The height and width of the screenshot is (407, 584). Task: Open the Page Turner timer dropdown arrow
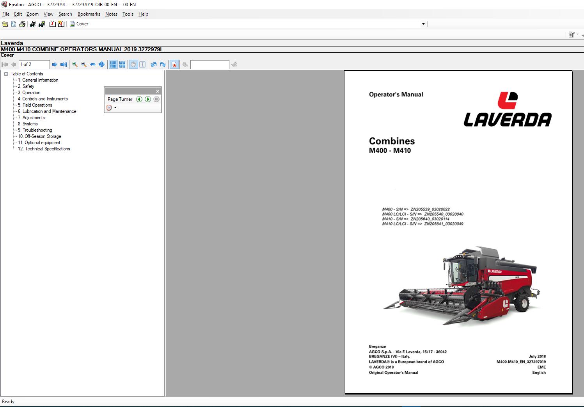coord(115,108)
